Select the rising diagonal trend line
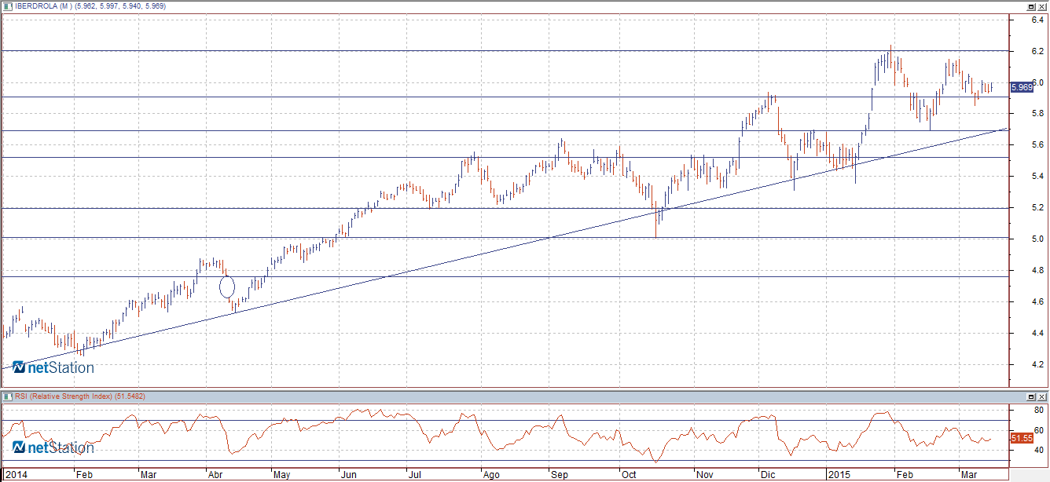 click(x=503, y=248)
